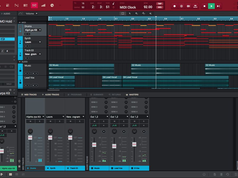Solo the Synth track in the arranger
This screenshot has height=178, width=238.
point(29,46)
